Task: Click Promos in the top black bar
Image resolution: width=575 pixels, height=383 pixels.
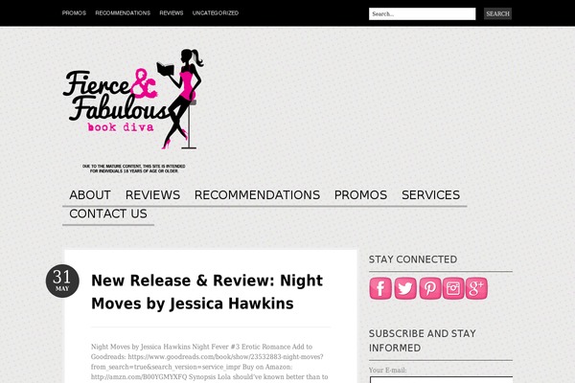Action: coord(74,13)
